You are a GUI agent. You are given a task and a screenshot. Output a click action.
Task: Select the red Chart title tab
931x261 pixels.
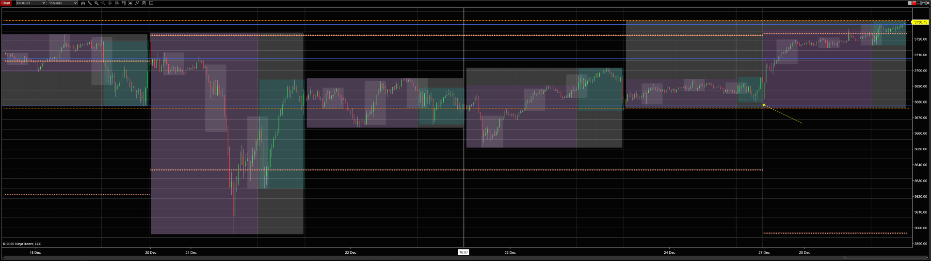(6, 3)
